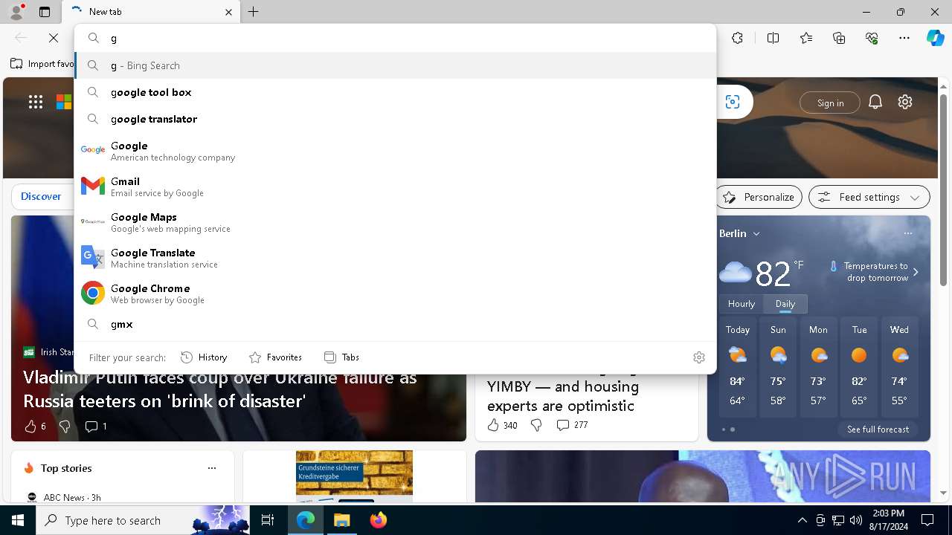
Task: Choose Google American technology company suggestion
Action: (x=395, y=151)
